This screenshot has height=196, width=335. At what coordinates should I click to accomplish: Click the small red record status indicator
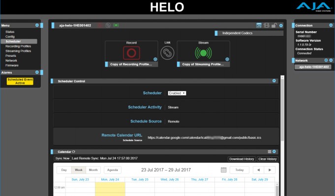[100, 25]
